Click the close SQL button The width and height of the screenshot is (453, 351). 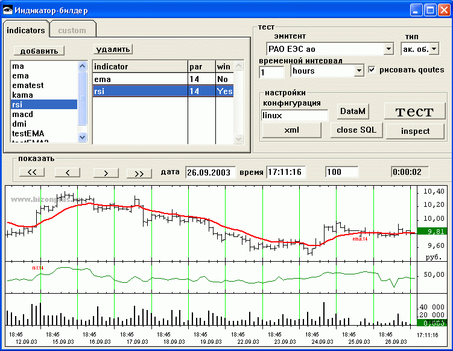point(356,130)
